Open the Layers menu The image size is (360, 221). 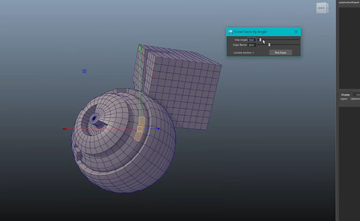pos(344,99)
